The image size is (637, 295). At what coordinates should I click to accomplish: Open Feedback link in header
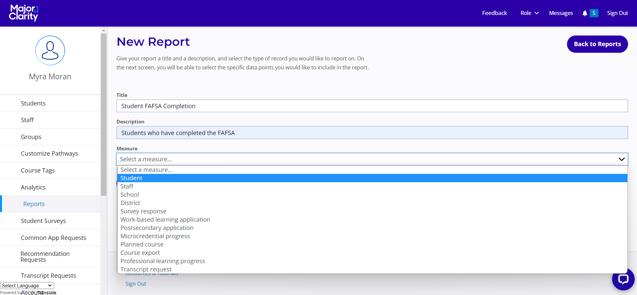pyautogui.click(x=494, y=13)
